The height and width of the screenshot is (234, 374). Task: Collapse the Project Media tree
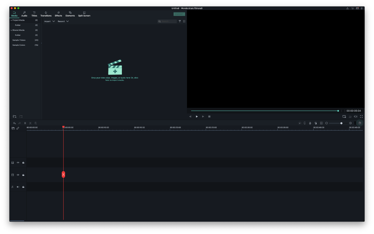pyautogui.click(x=12, y=20)
